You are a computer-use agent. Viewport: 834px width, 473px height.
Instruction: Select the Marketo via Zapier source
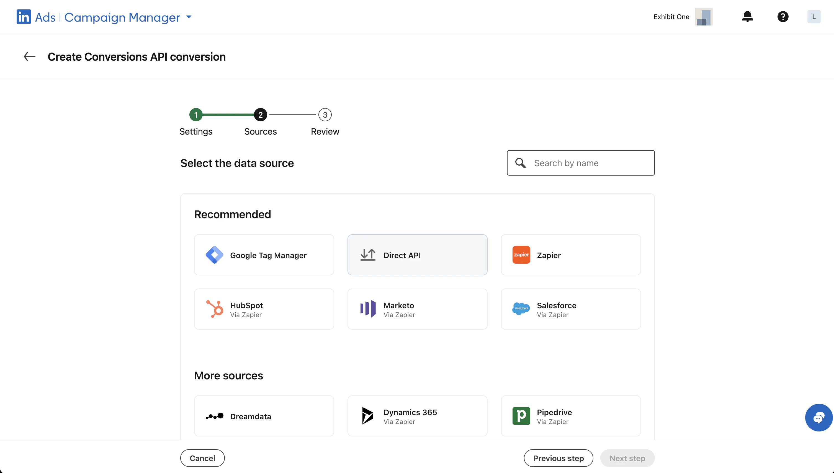pyautogui.click(x=417, y=309)
